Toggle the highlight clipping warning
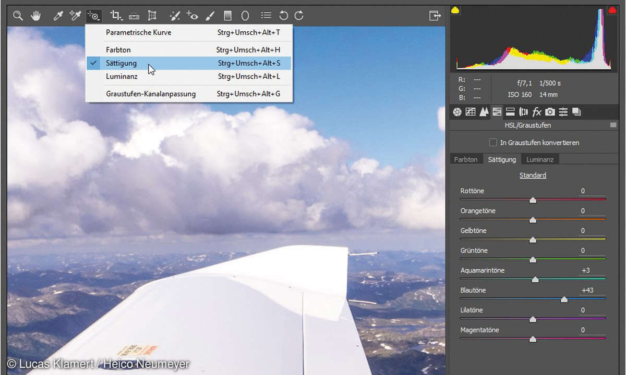626x375 pixels. click(x=612, y=10)
